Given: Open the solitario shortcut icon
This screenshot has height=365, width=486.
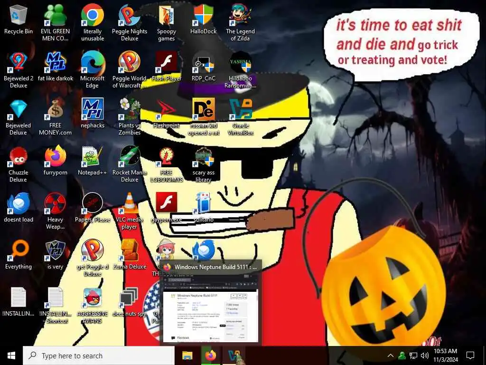Looking at the screenshot, I should point(203,203).
